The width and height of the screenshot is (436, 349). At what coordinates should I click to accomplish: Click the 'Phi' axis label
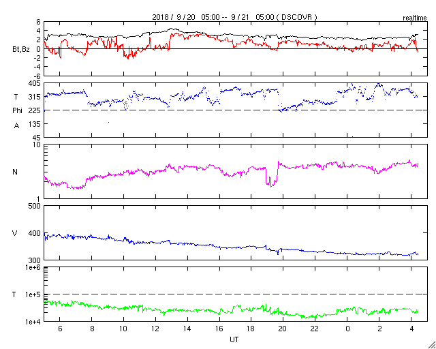coord(17,111)
